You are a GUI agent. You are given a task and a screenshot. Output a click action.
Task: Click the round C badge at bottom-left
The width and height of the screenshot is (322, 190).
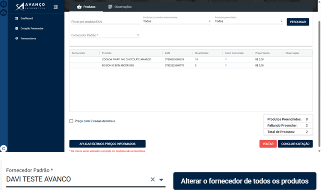3,149
